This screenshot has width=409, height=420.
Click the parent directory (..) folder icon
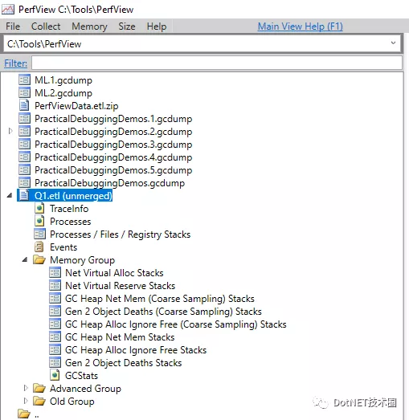point(24,414)
